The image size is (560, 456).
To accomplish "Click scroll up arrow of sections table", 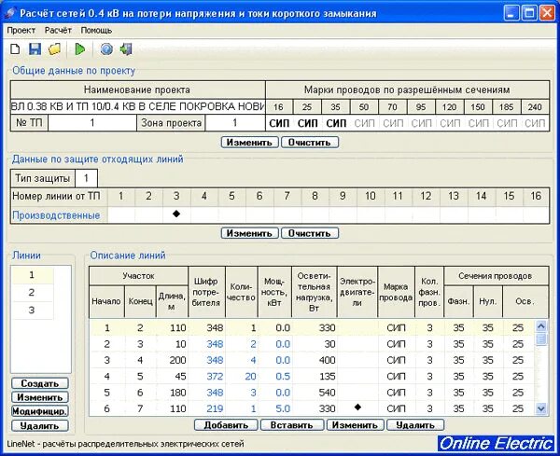I will (541, 326).
